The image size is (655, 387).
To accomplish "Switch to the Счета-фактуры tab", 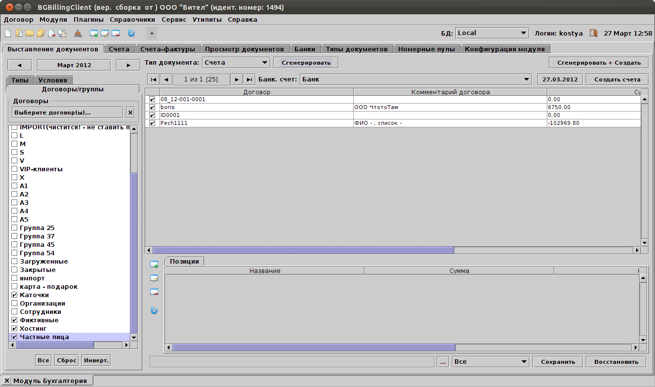I will coord(168,49).
